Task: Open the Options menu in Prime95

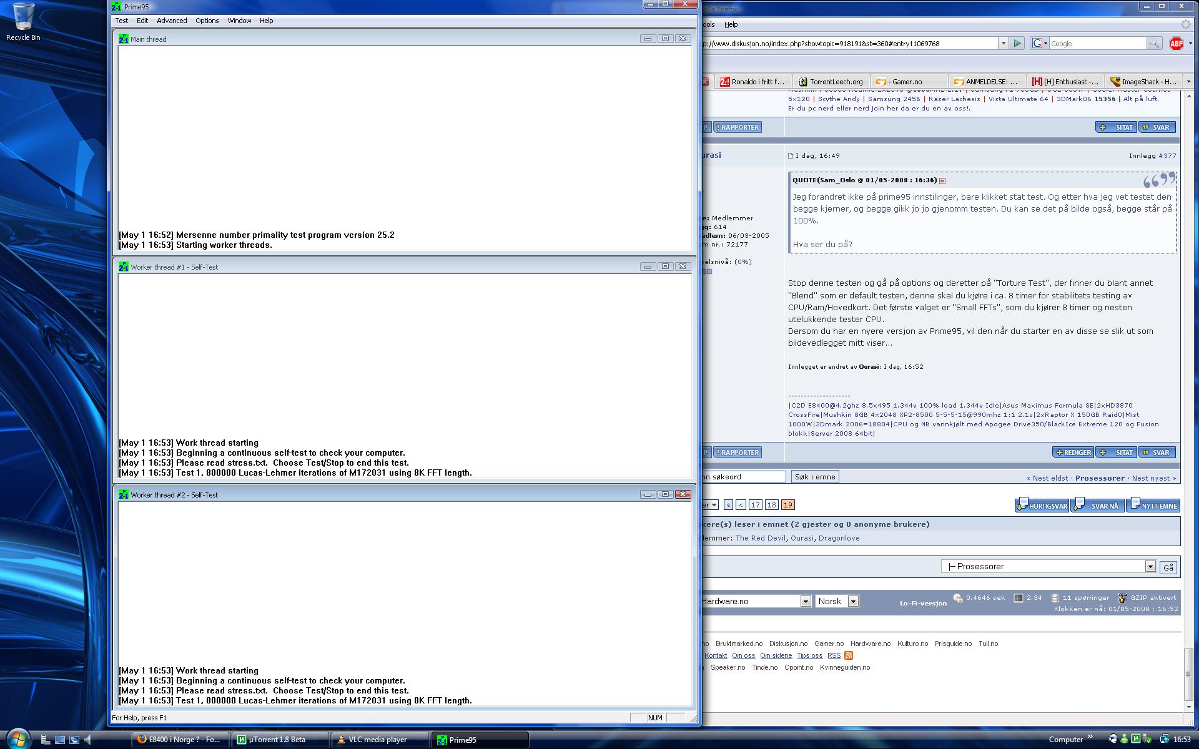Action: [x=207, y=21]
